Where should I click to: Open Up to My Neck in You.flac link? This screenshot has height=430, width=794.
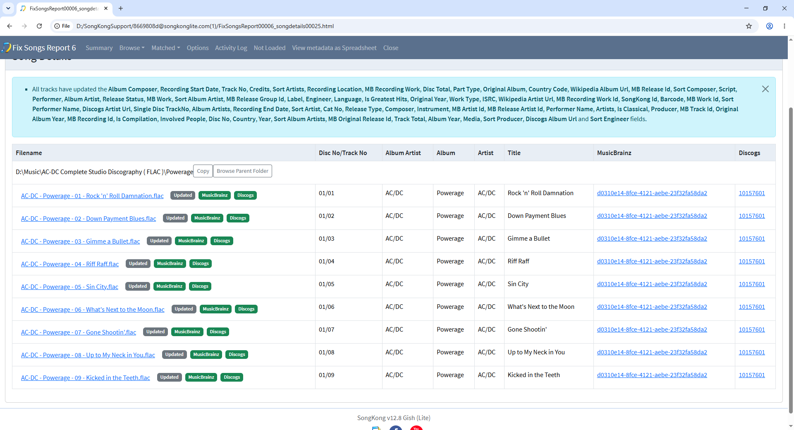(x=88, y=355)
